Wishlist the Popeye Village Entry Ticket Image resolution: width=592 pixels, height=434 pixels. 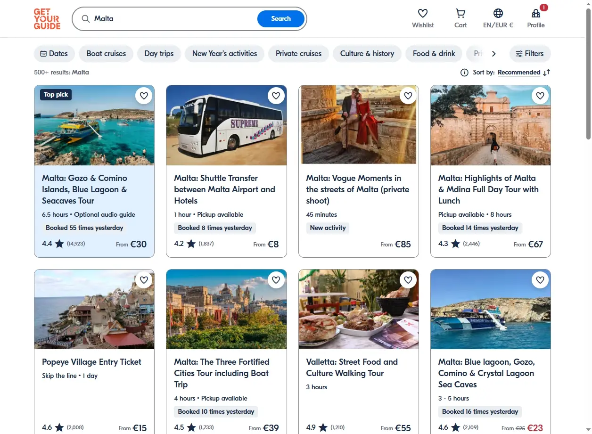pos(144,280)
